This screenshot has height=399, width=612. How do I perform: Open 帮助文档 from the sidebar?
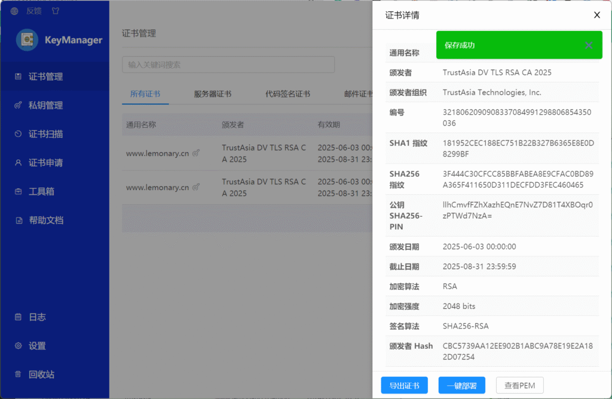point(45,220)
